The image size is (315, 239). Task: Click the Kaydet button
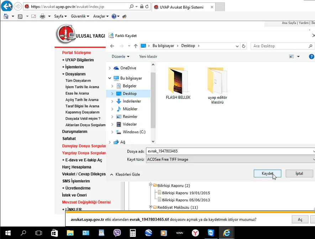(267, 173)
